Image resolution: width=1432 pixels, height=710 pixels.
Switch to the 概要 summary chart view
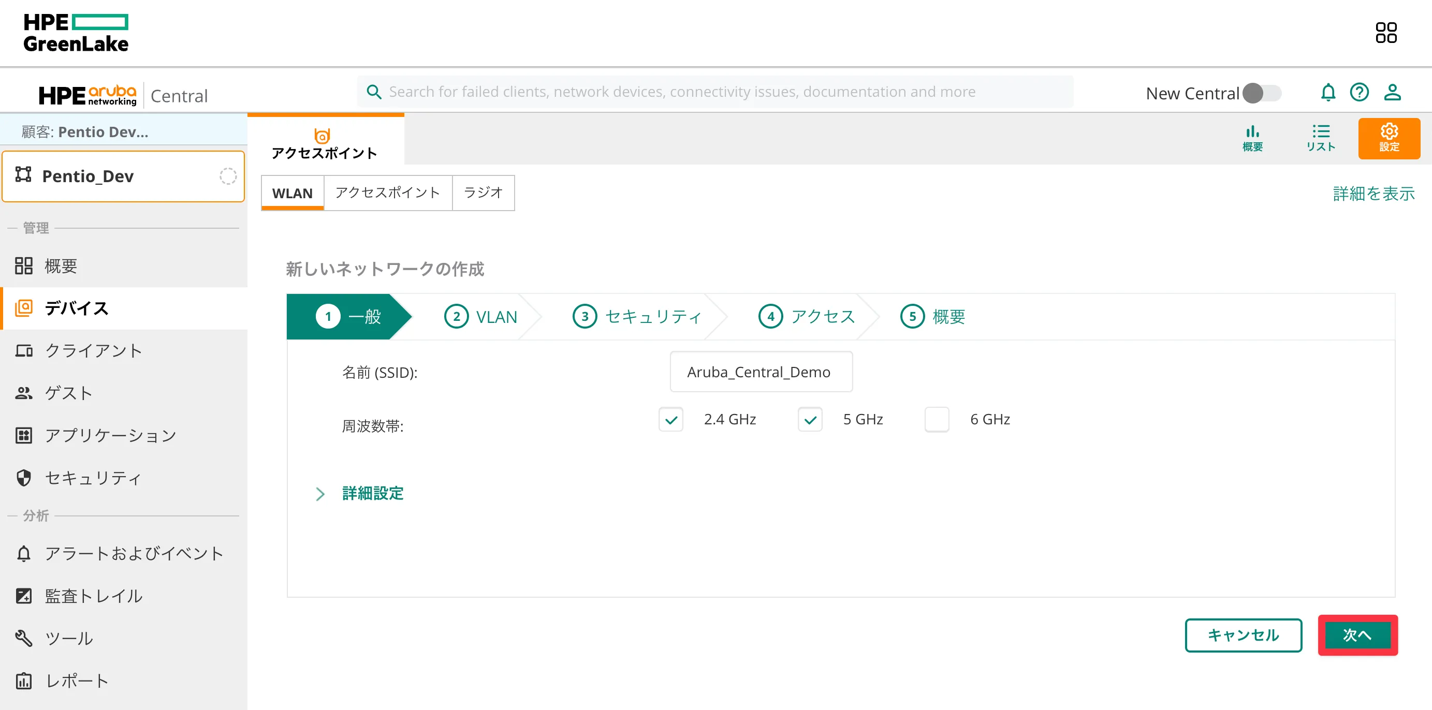click(1252, 138)
